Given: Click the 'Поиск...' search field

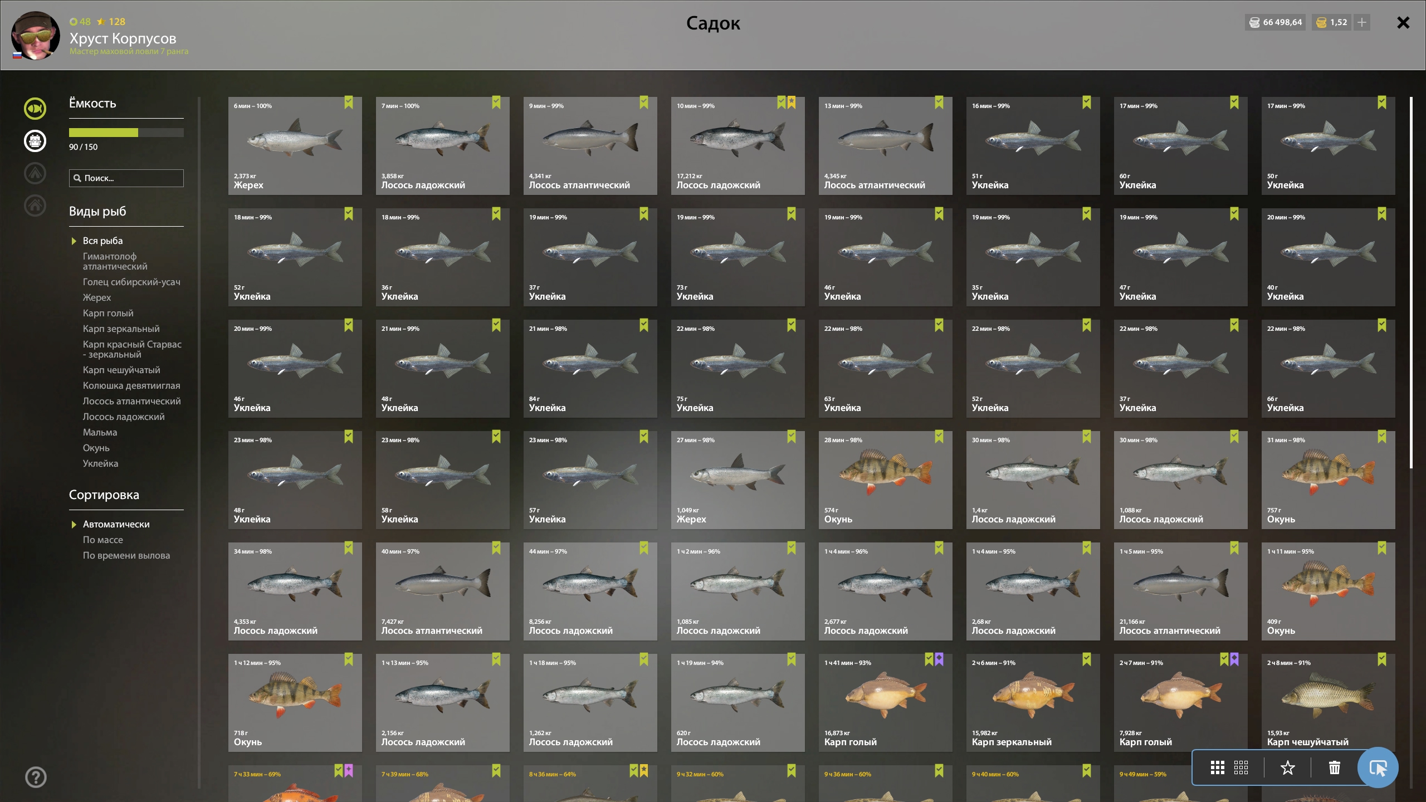Looking at the screenshot, I should [126, 178].
